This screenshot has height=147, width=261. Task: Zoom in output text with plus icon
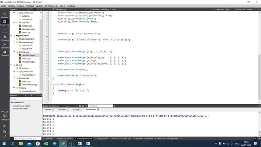tap(114, 106)
